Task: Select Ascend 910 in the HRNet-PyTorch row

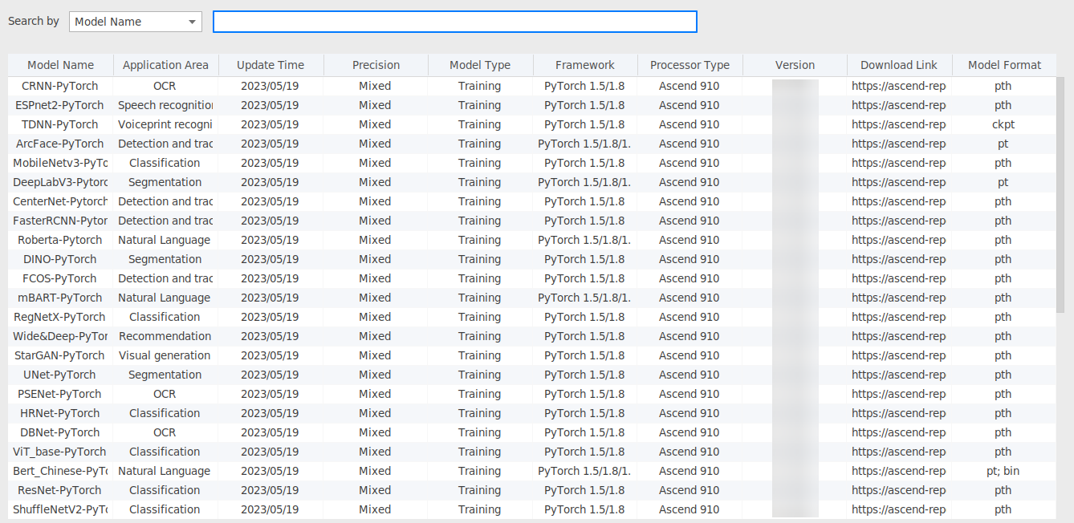Action: click(x=690, y=413)
